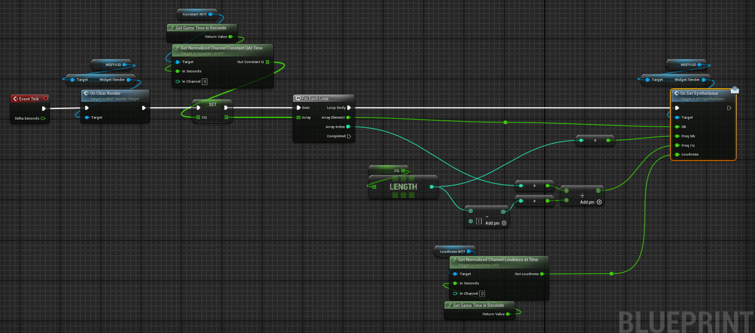Click On Clear Render's execution output pin

143,108
